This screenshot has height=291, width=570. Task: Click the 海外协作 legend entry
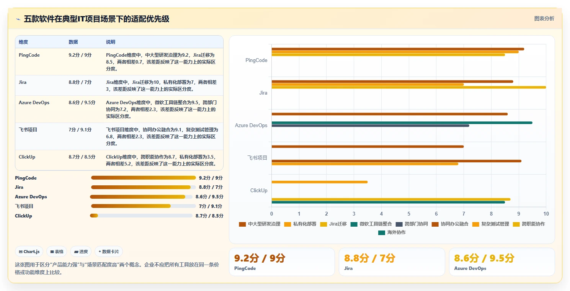pyautogui.click(x=392, y=232)
